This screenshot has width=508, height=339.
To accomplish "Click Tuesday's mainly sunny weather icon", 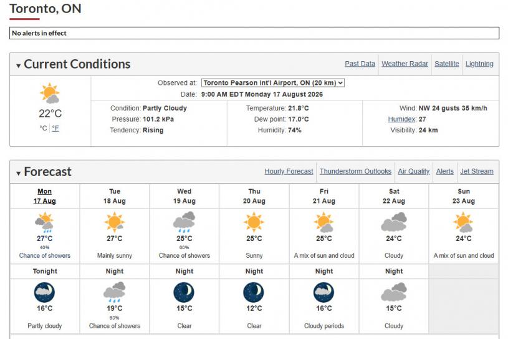I will [115, 222].
